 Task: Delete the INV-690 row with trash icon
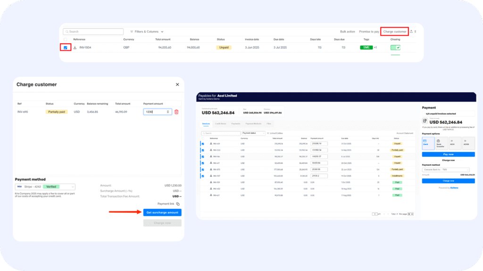[176, 112]
